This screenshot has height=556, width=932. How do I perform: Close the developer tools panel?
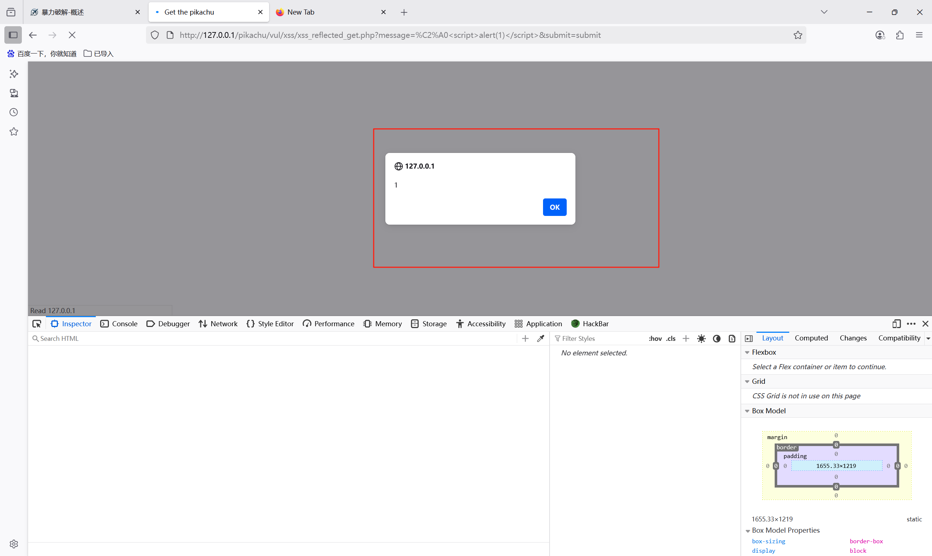(x=925, y=324)
